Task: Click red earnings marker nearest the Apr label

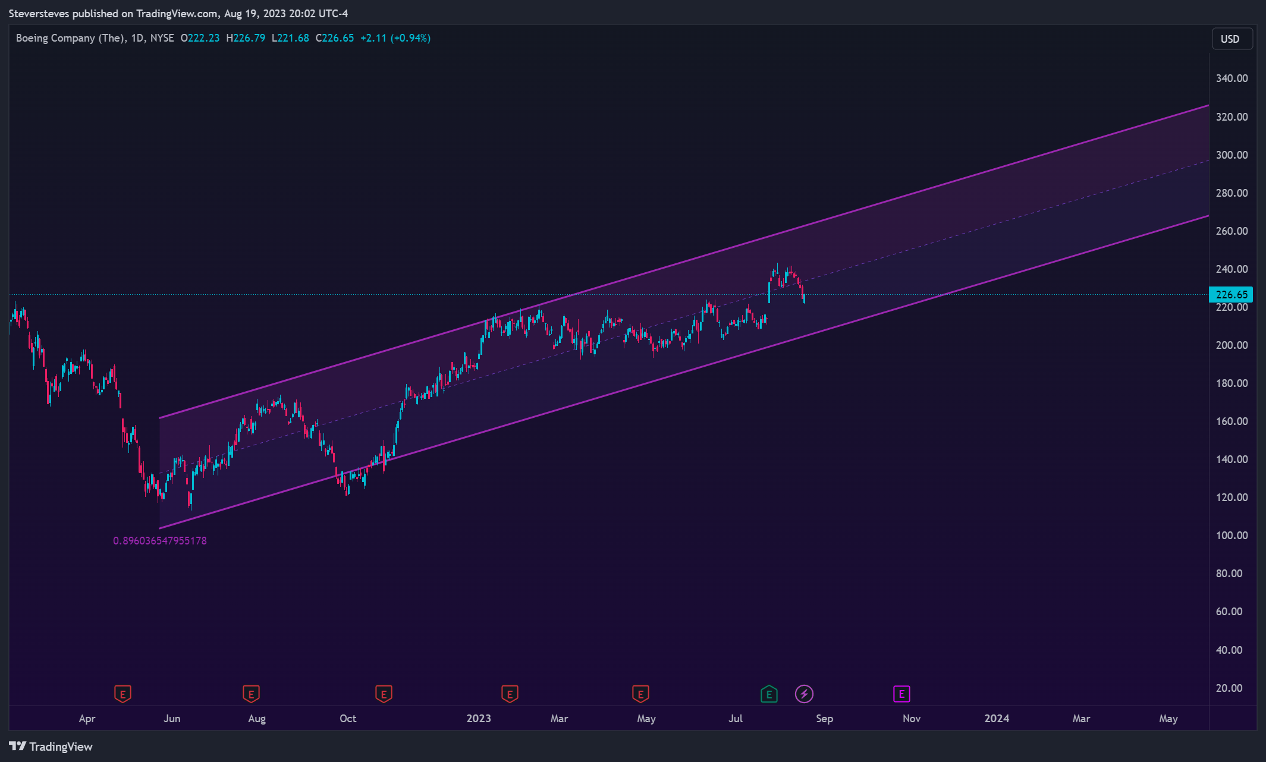Action: [122, 694]
